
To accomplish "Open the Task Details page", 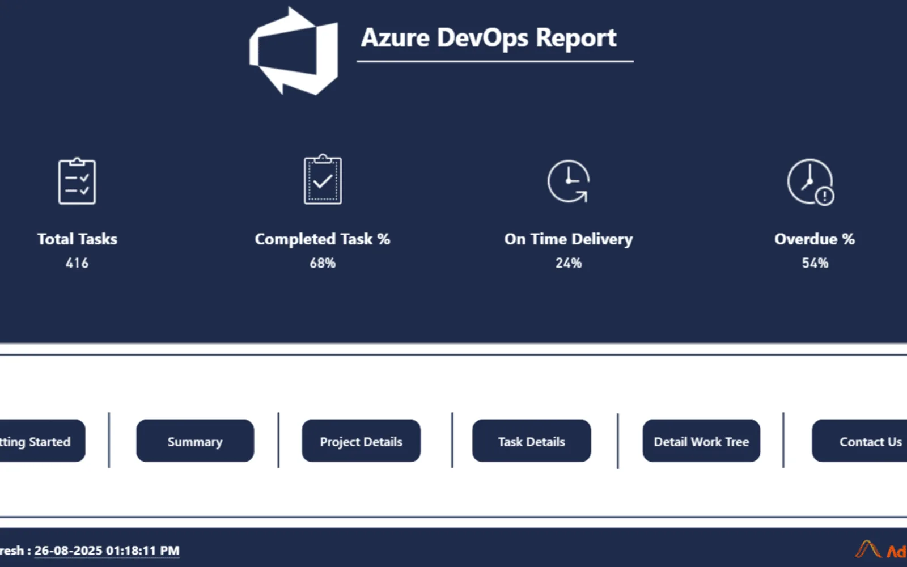I will pyautogui.click(x=532, y=441).
